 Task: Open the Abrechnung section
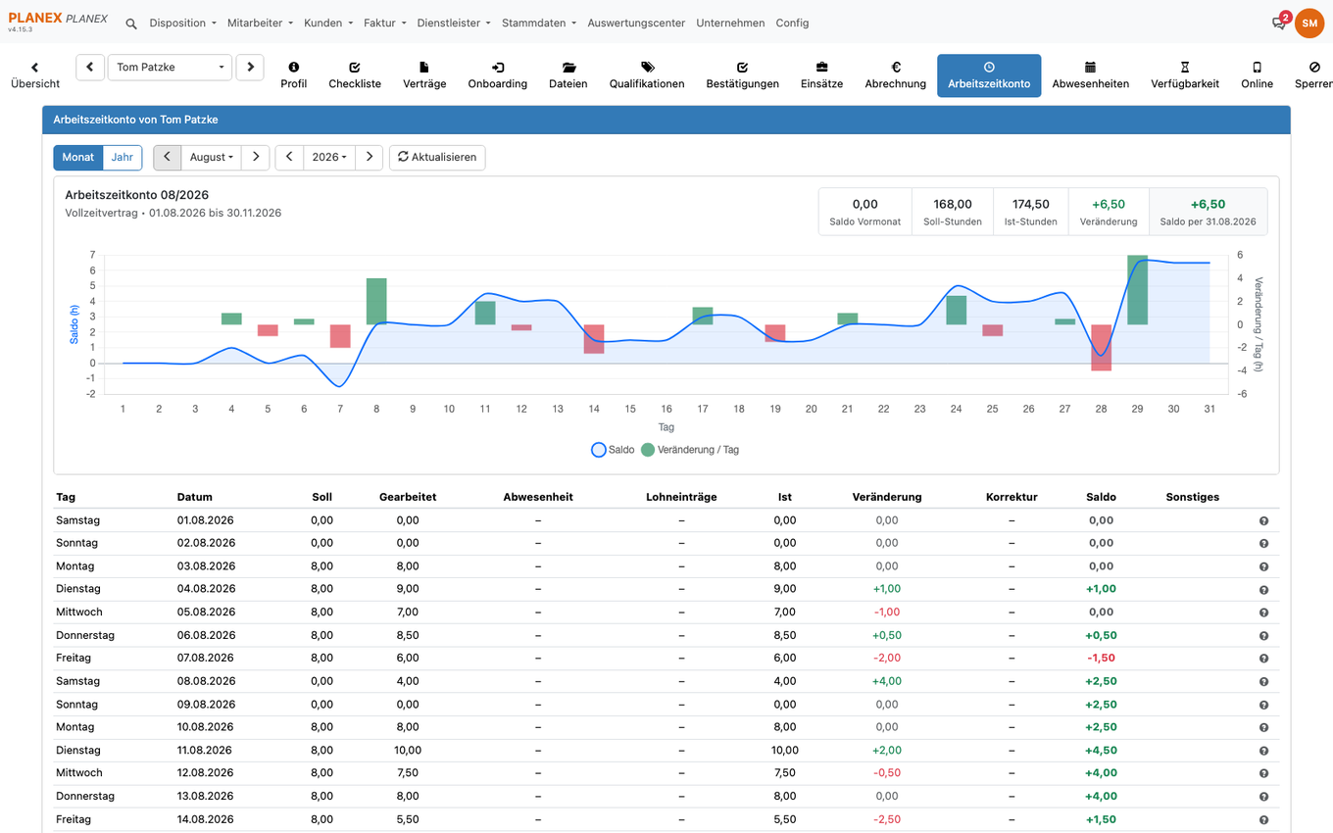pos(896,75)
